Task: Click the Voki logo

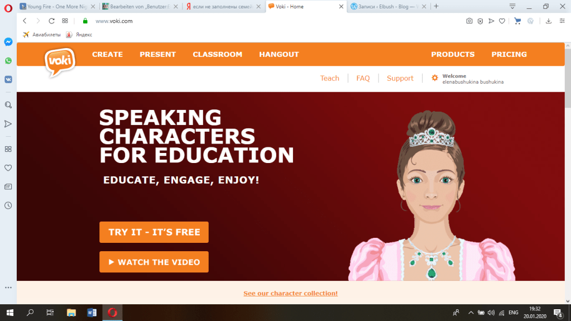Action: point(60,63)
